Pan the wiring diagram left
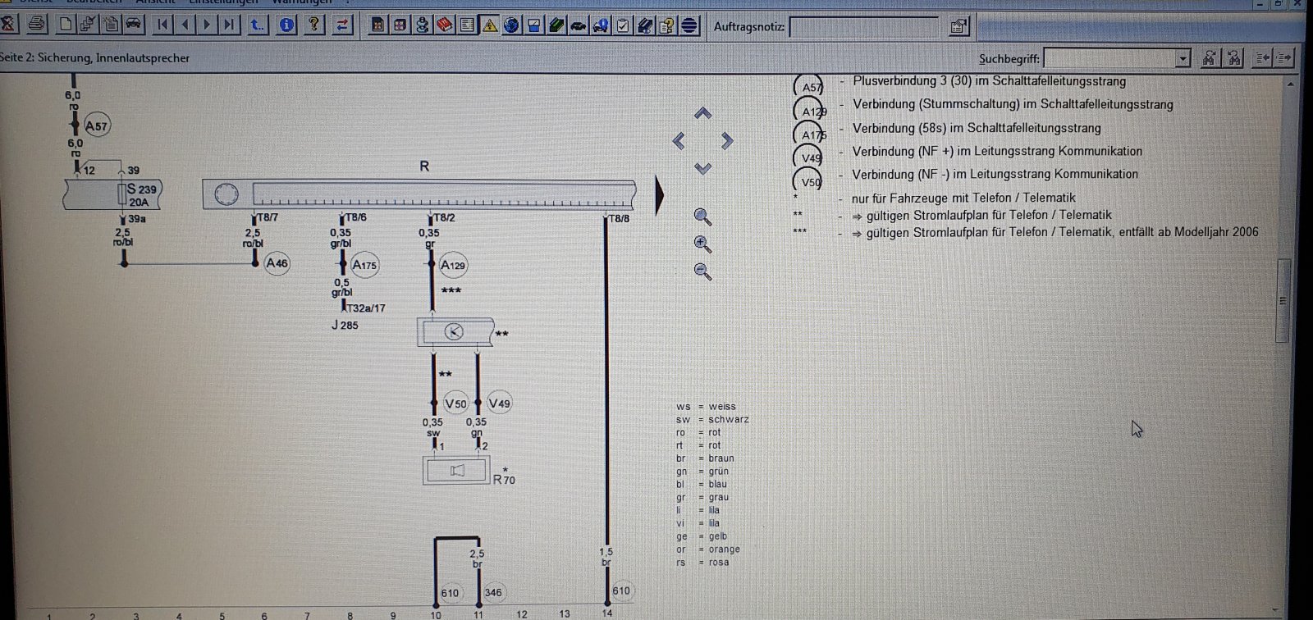Screen dimensions: 1313x620 coord(679,141)
